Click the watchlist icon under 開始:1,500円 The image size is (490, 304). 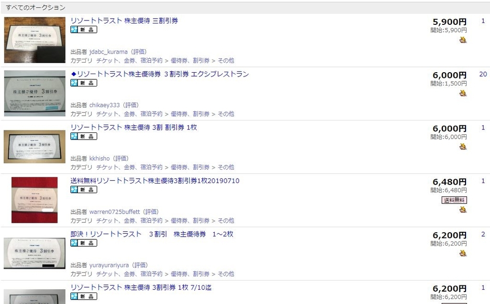coord(463,93)
